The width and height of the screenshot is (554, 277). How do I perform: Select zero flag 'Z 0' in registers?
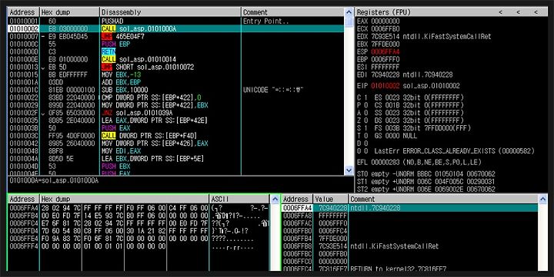coord(362,120)
